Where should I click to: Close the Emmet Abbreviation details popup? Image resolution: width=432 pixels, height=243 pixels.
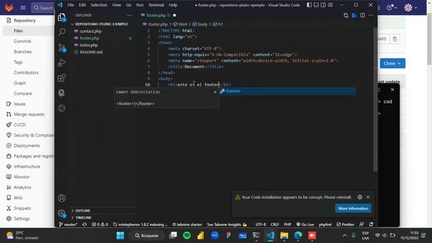[215, 92]
